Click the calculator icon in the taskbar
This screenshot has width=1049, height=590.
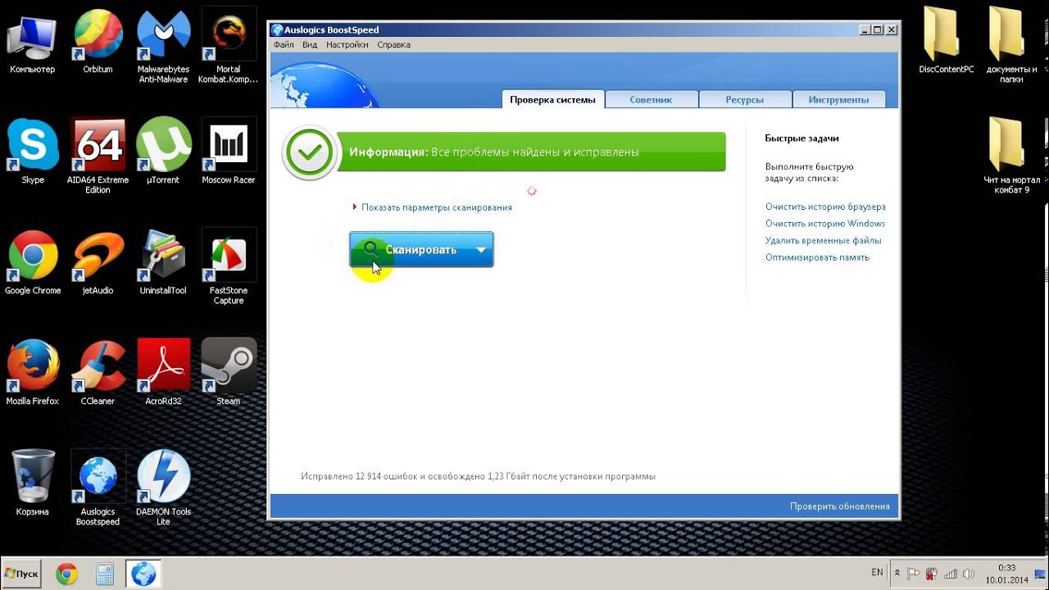(x=105, y=574)
